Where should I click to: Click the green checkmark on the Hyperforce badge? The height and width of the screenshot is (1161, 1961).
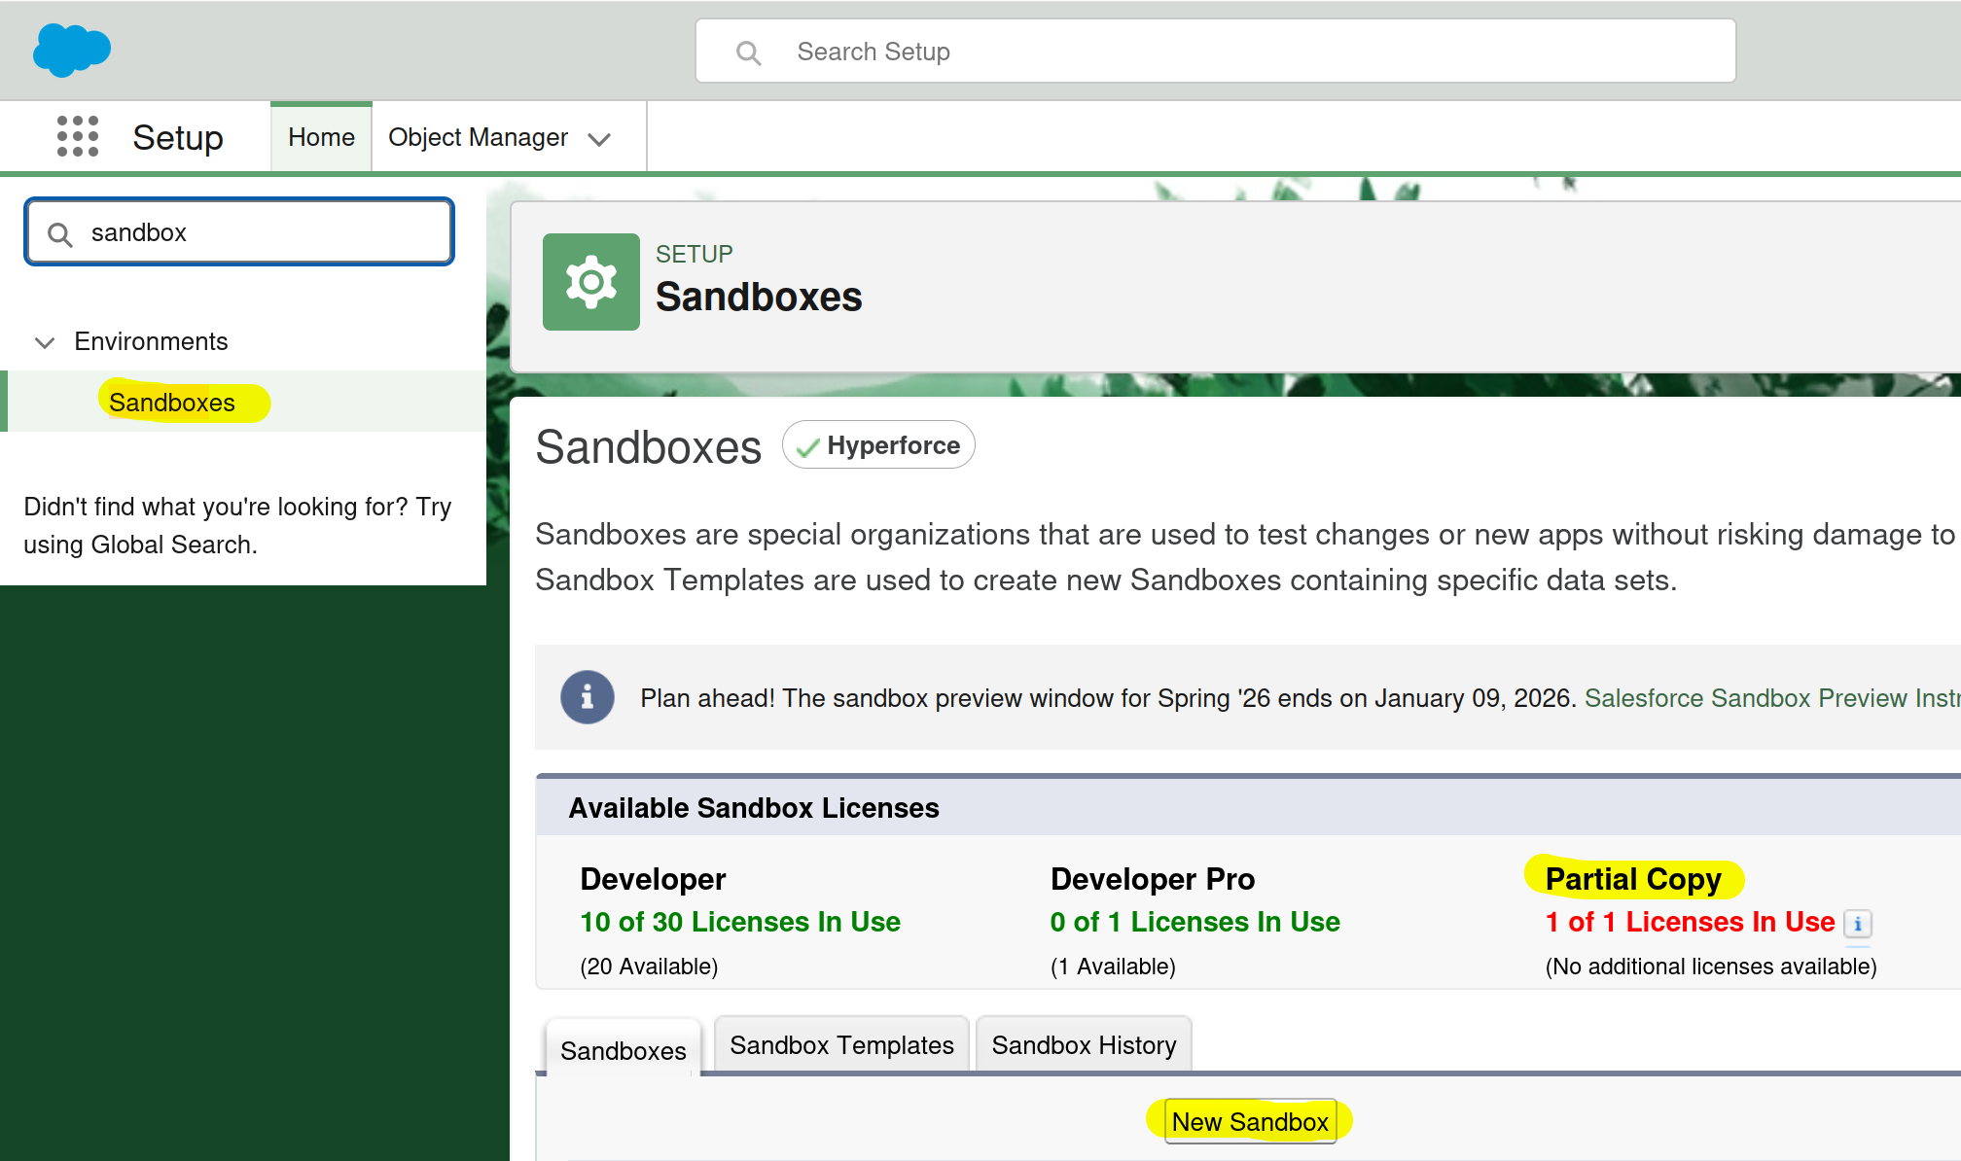pos(807,445)
